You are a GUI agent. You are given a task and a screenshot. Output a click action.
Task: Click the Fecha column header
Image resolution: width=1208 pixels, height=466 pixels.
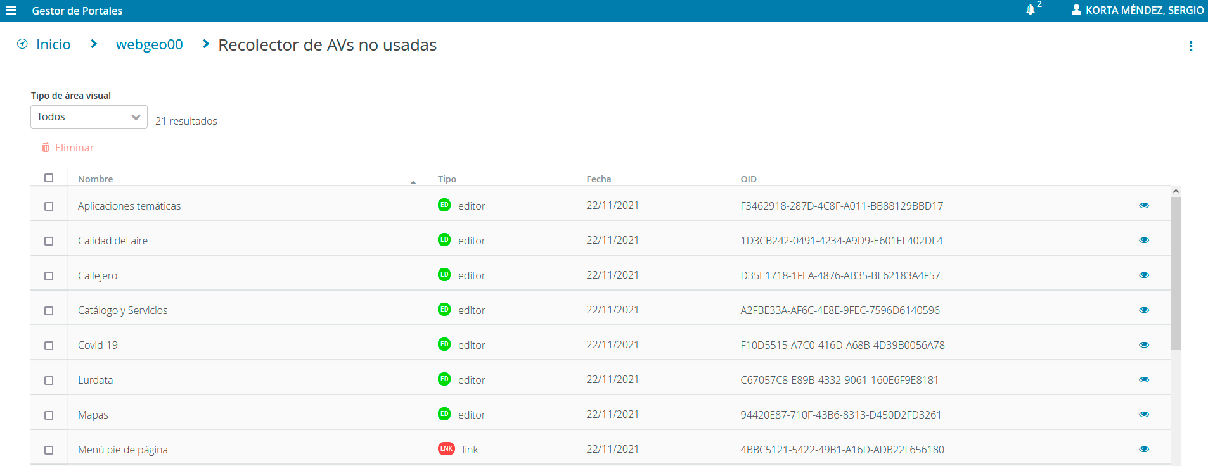(598, 179)
